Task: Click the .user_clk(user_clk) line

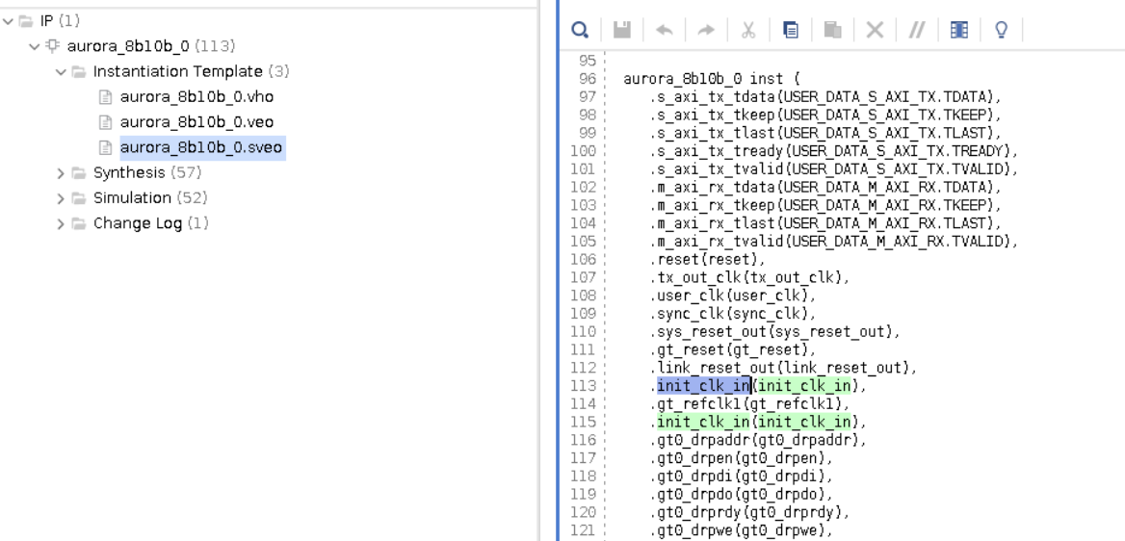Action: tap(733, 296)
